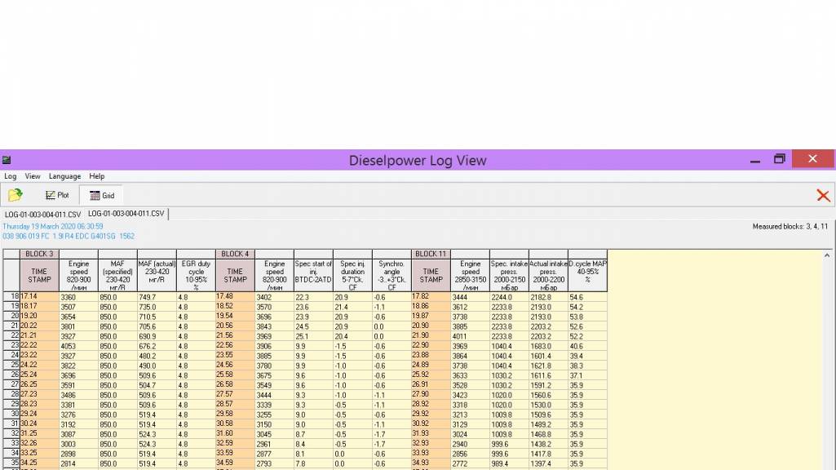
Task: Open the Help menu
Action: pyautogui.click(x=97, y=176)
